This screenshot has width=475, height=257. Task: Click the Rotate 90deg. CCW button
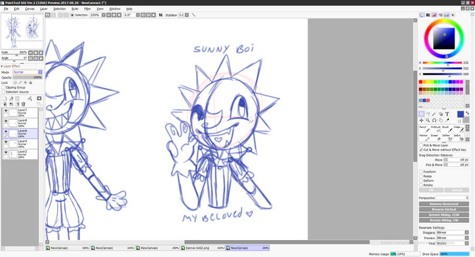click(444, 215)
